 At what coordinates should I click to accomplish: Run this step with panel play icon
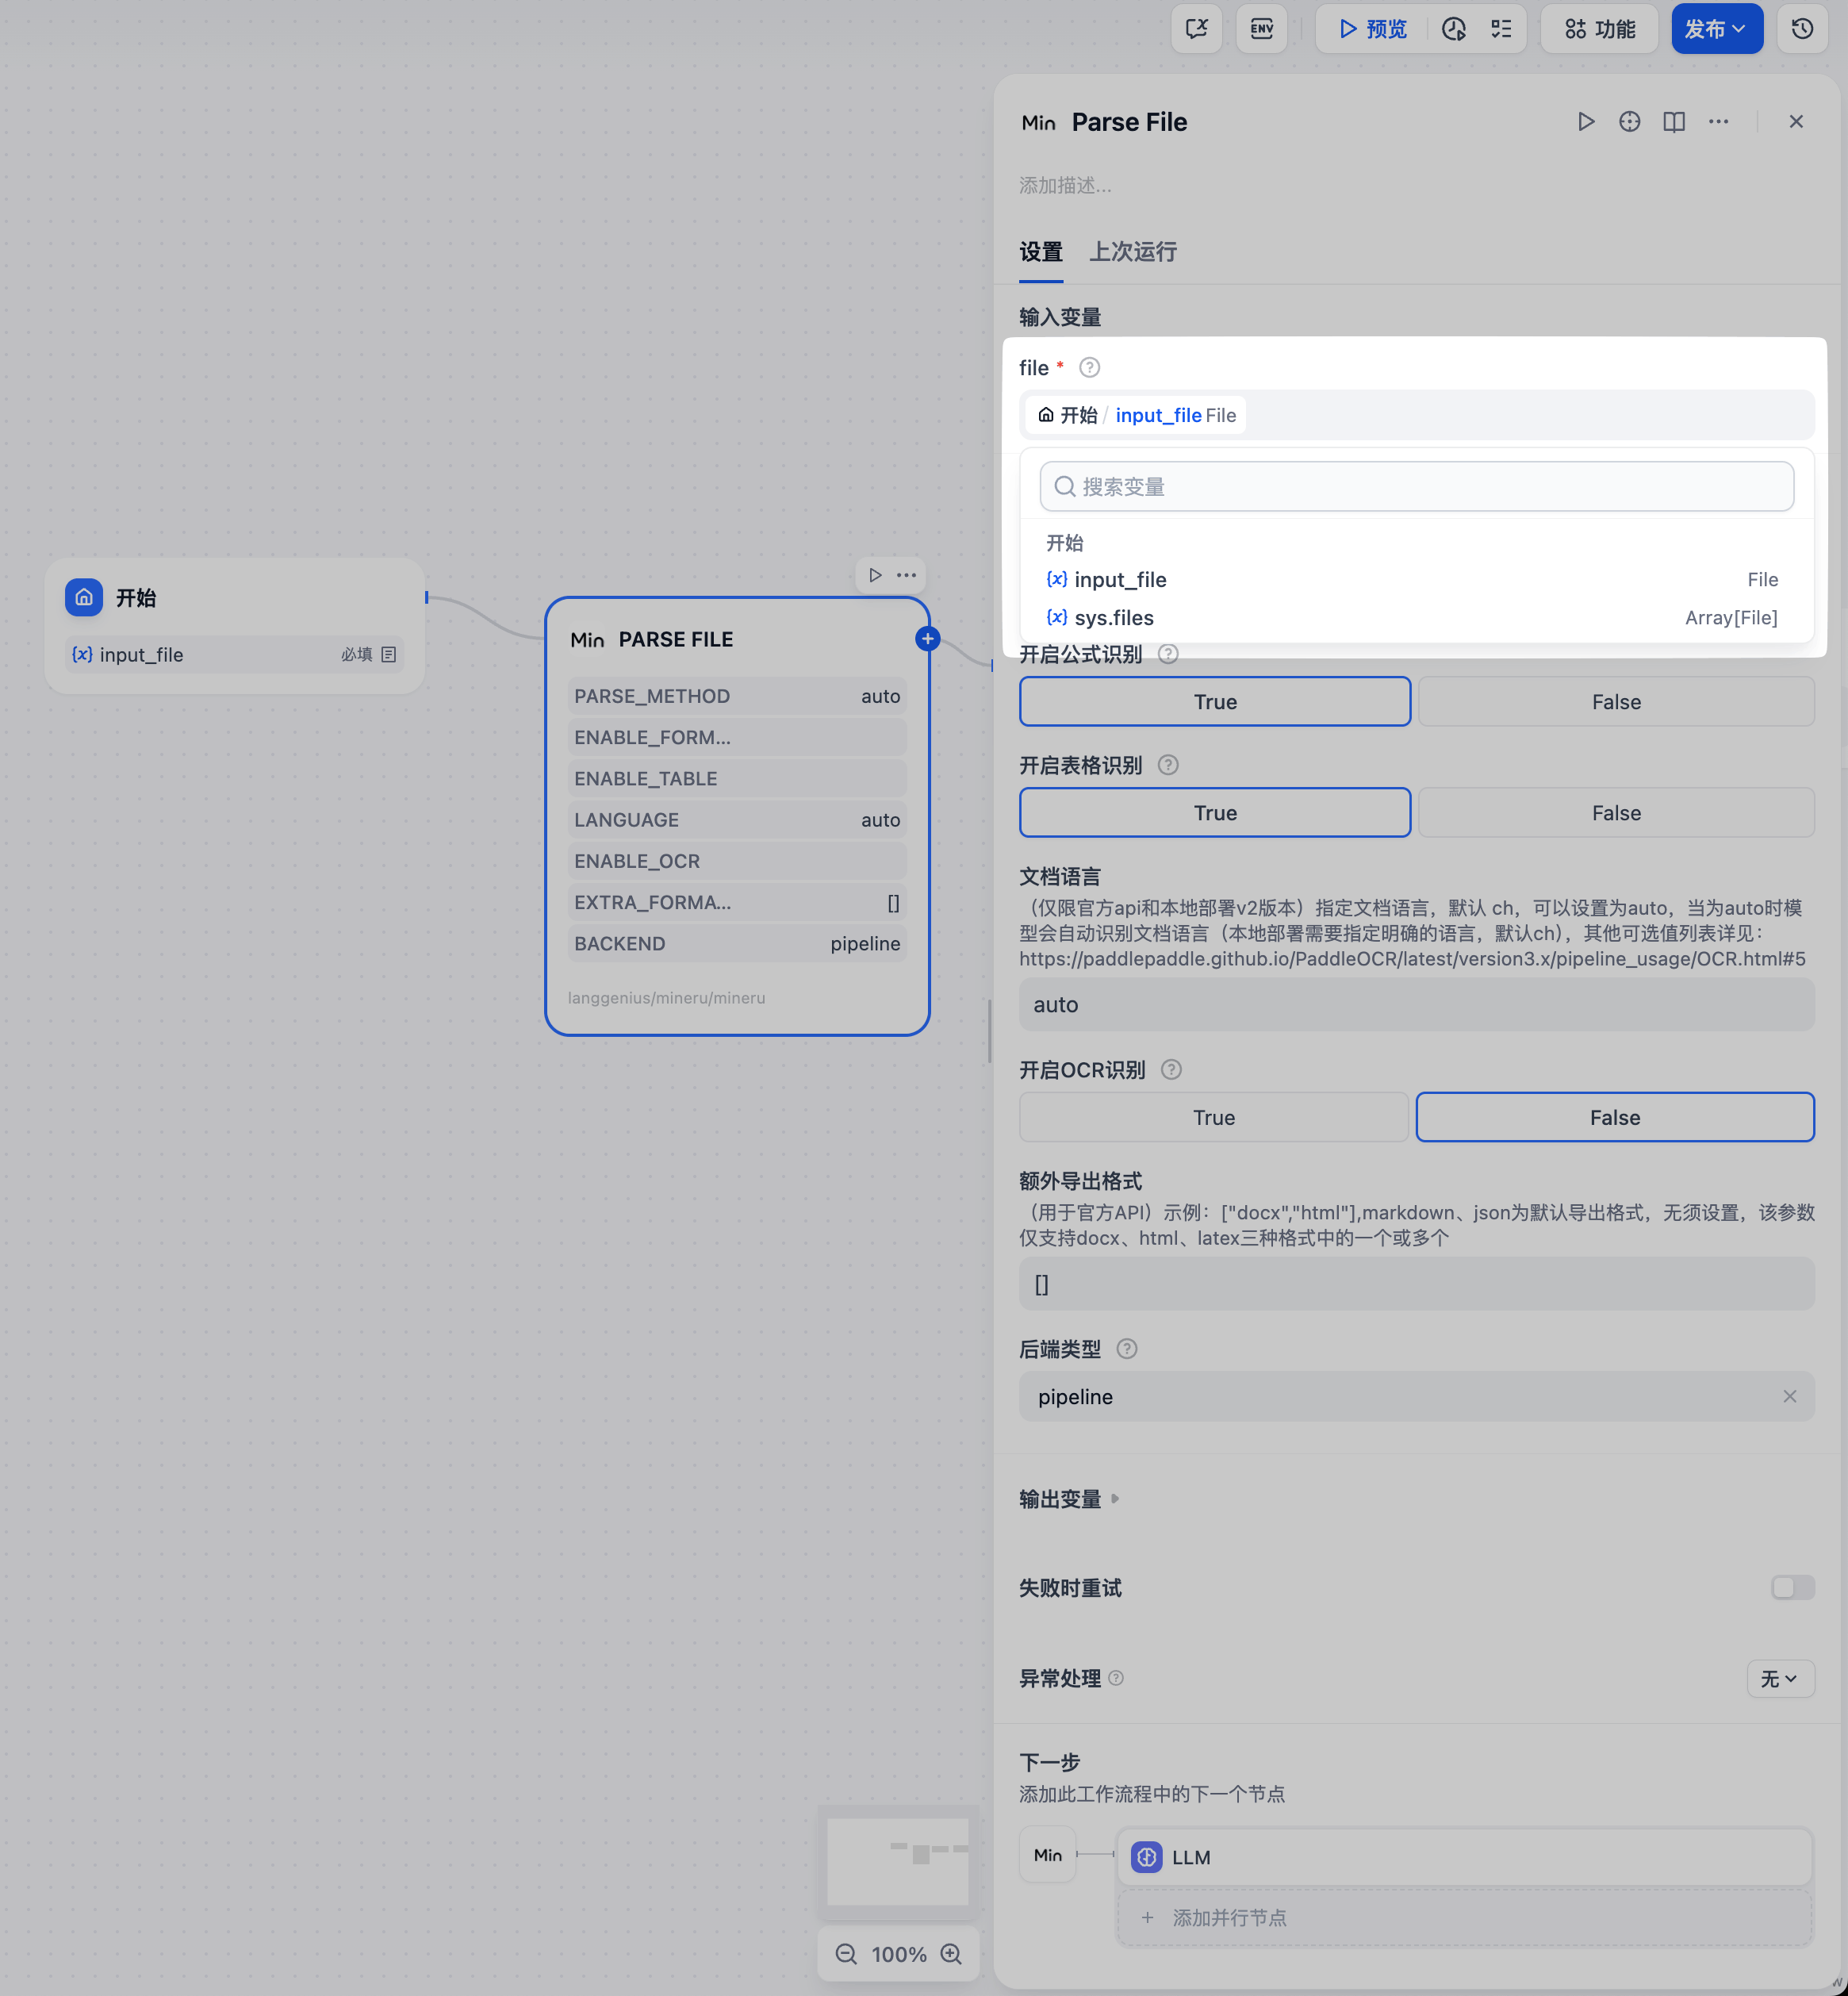[1586, 122]
